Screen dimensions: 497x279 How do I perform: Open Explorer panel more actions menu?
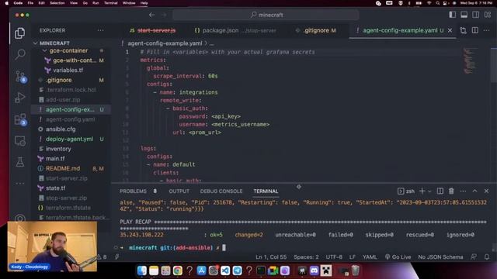pos(100,30)
